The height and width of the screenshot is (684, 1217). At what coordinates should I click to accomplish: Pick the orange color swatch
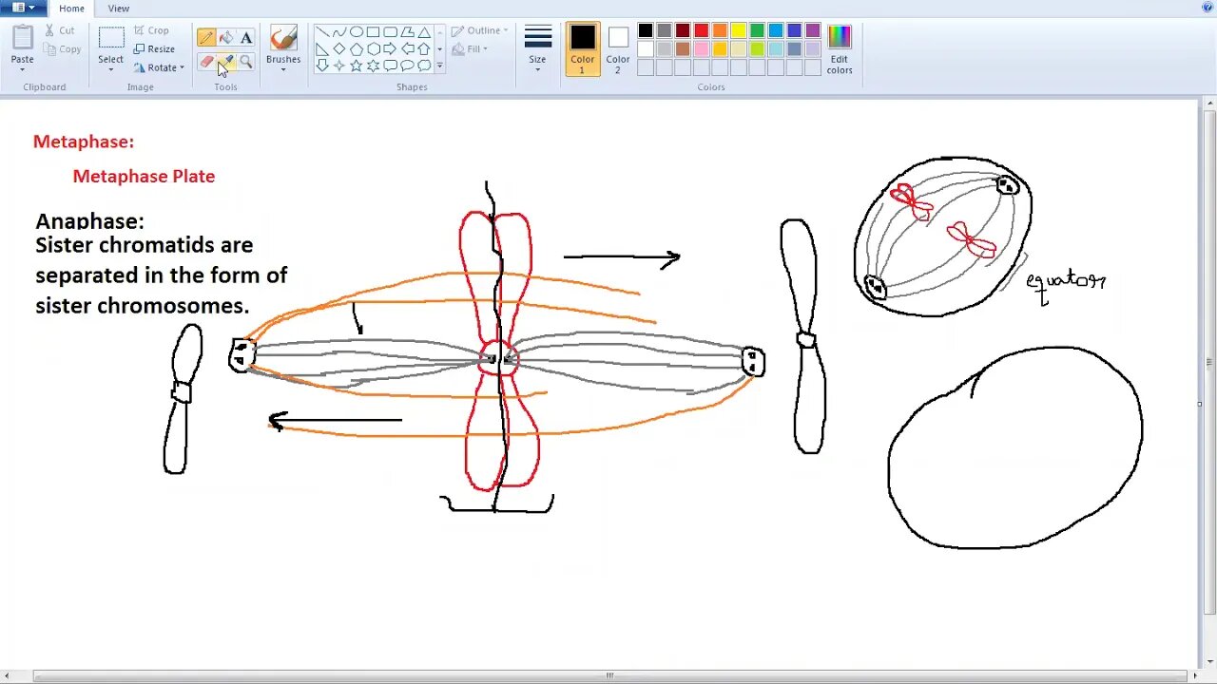[x=720, y=31]
